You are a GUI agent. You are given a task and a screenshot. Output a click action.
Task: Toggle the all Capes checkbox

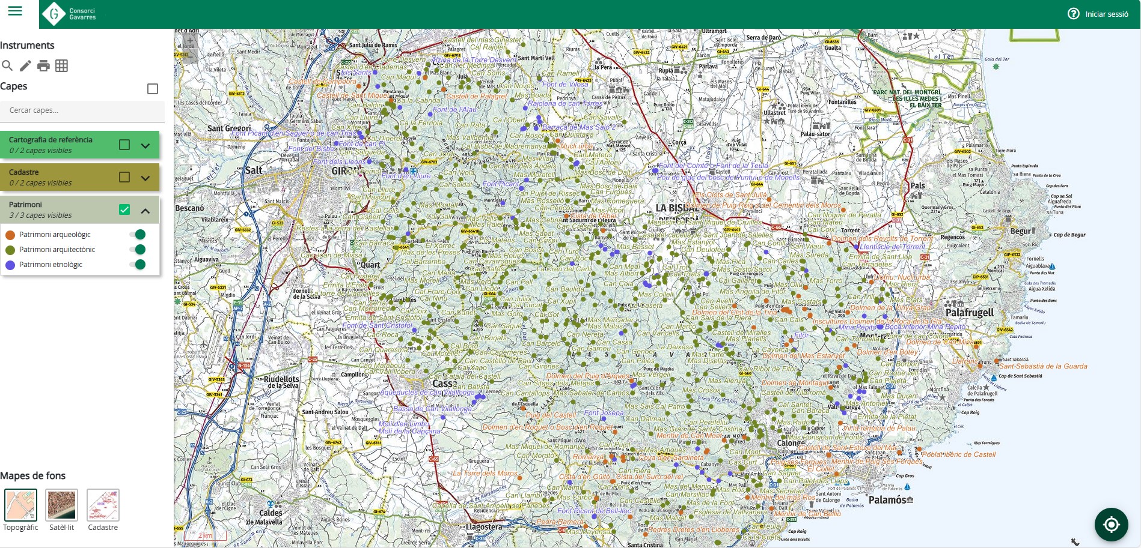(153, 89)
